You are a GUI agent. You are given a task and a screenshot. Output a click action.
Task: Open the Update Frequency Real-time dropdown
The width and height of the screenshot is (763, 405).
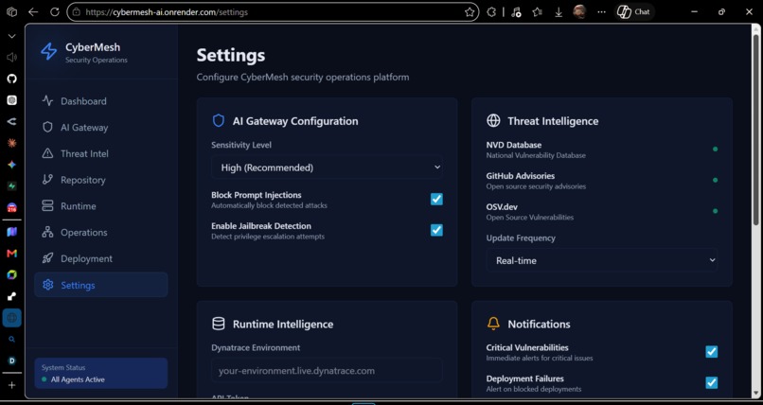coord(602,260)
